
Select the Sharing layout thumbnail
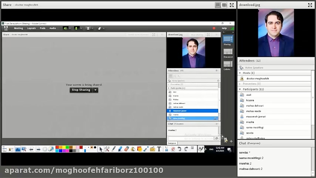point(228,39)
